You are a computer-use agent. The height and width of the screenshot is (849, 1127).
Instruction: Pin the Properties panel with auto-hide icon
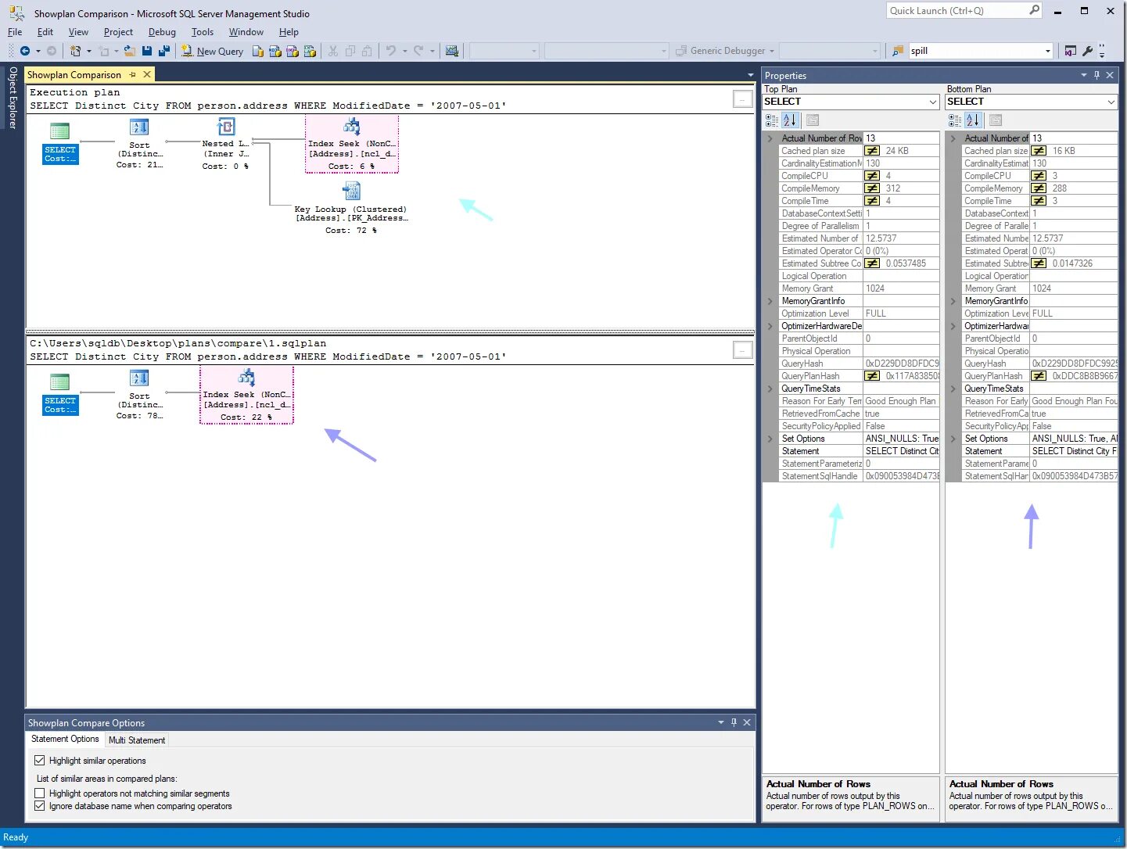tap(1096, 75)
